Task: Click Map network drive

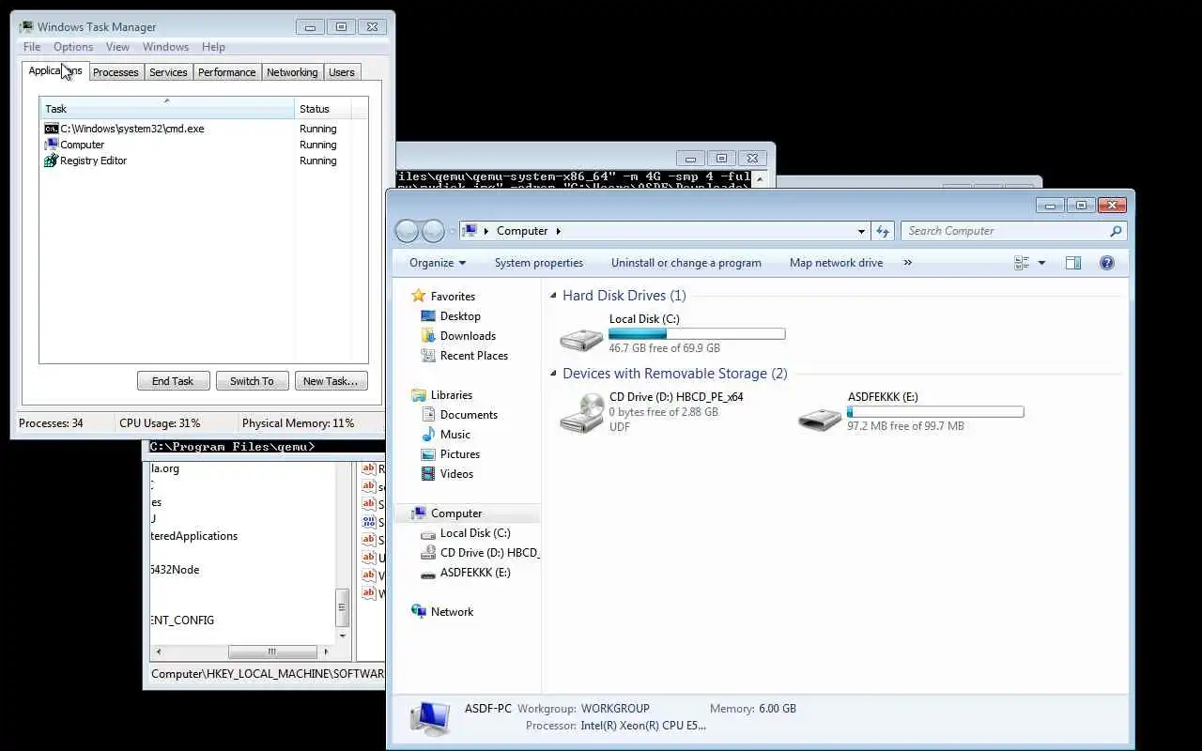Action: pos(836,263)
